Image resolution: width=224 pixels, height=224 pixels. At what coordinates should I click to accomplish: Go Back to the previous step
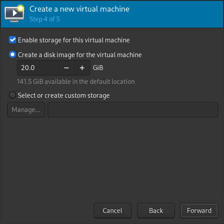pyautogui.click(x=156, y=211)
